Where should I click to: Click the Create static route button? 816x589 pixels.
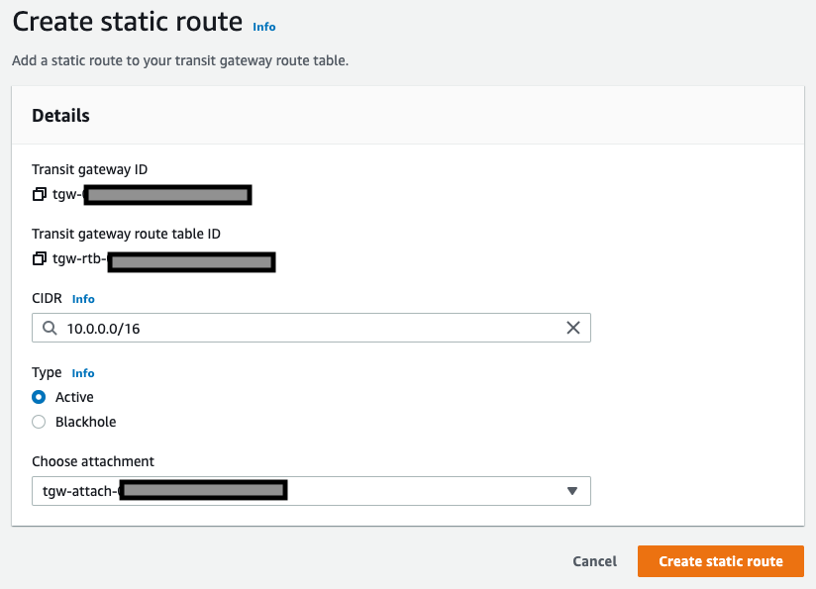point(720,560)
